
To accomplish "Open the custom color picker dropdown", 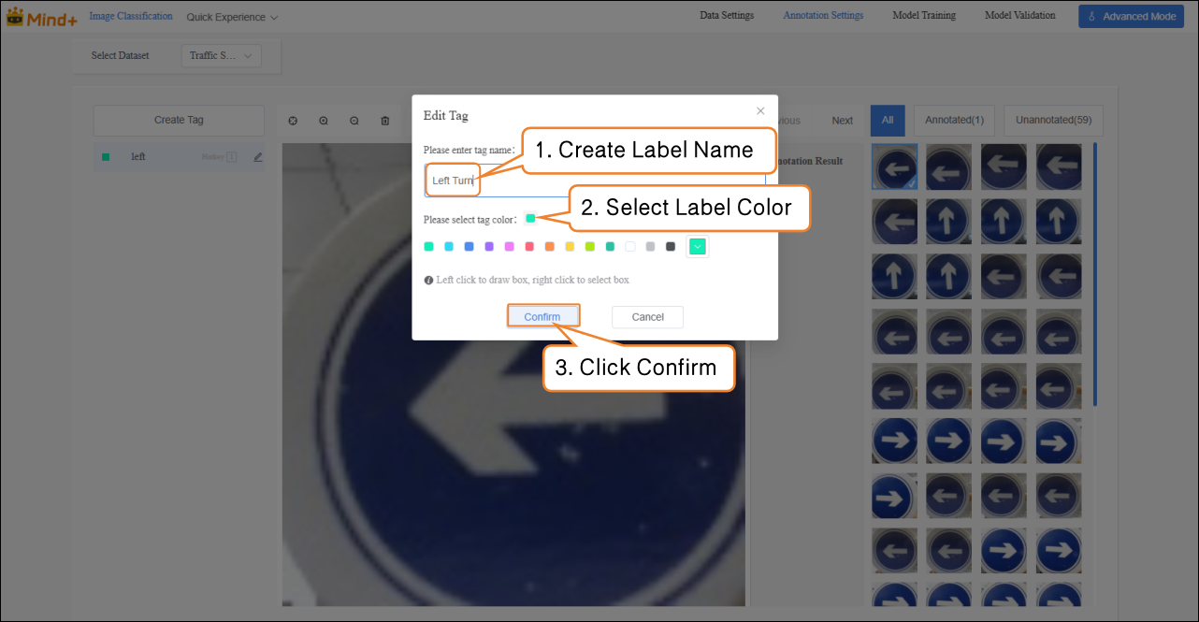I will pos(697,247).
